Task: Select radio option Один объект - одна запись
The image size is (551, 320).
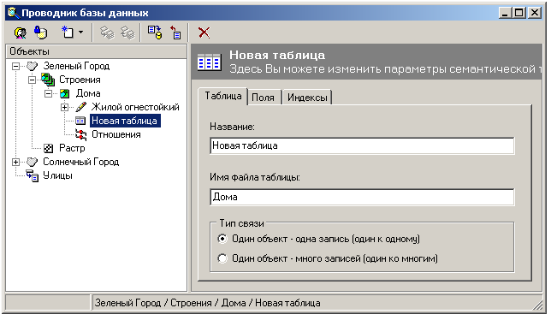Action: click(222, 239)
